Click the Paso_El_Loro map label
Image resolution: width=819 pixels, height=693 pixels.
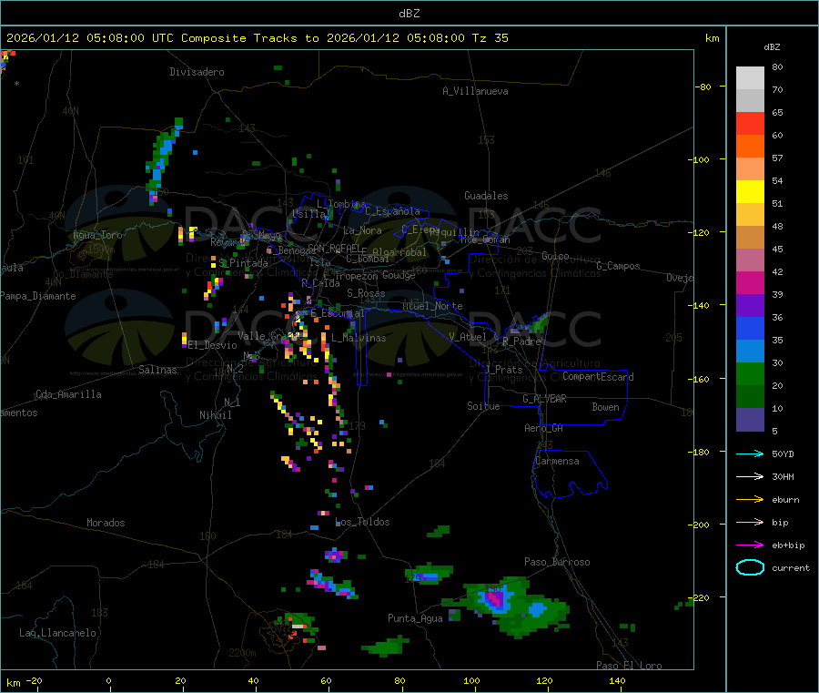click(629, 666)
